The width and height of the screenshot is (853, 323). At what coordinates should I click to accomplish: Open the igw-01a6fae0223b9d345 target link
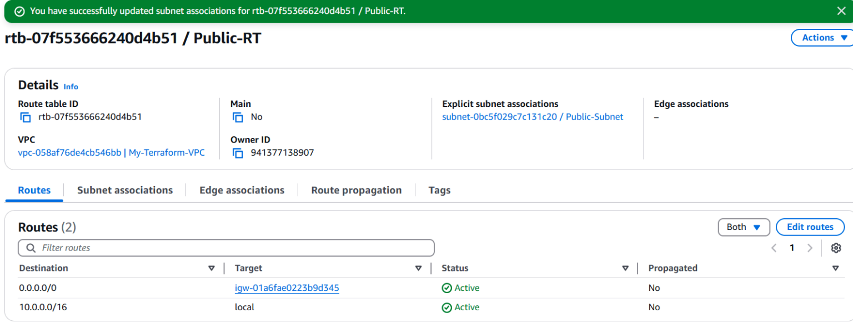pyautogui.click(x=287, y=288)
